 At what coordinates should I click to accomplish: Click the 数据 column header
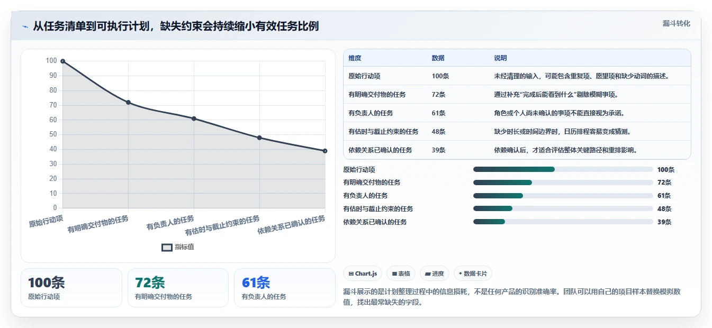438,58
